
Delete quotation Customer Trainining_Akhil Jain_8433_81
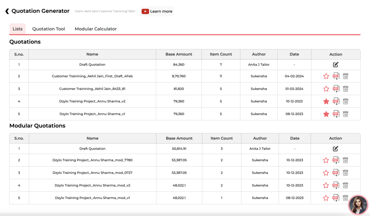click(x=345, y=89)
